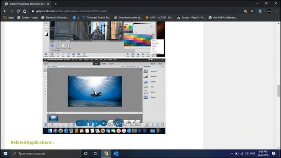Open the LIVE - 1st T20I bookmark
This screenshot has height=158, width=281.
coord(159,18)
